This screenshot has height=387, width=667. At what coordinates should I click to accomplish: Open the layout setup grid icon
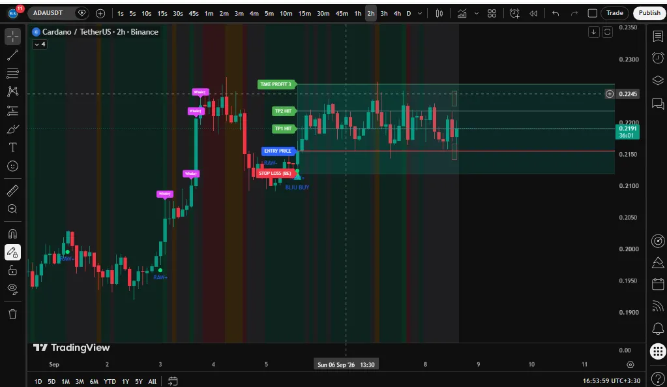click(492, 14)
